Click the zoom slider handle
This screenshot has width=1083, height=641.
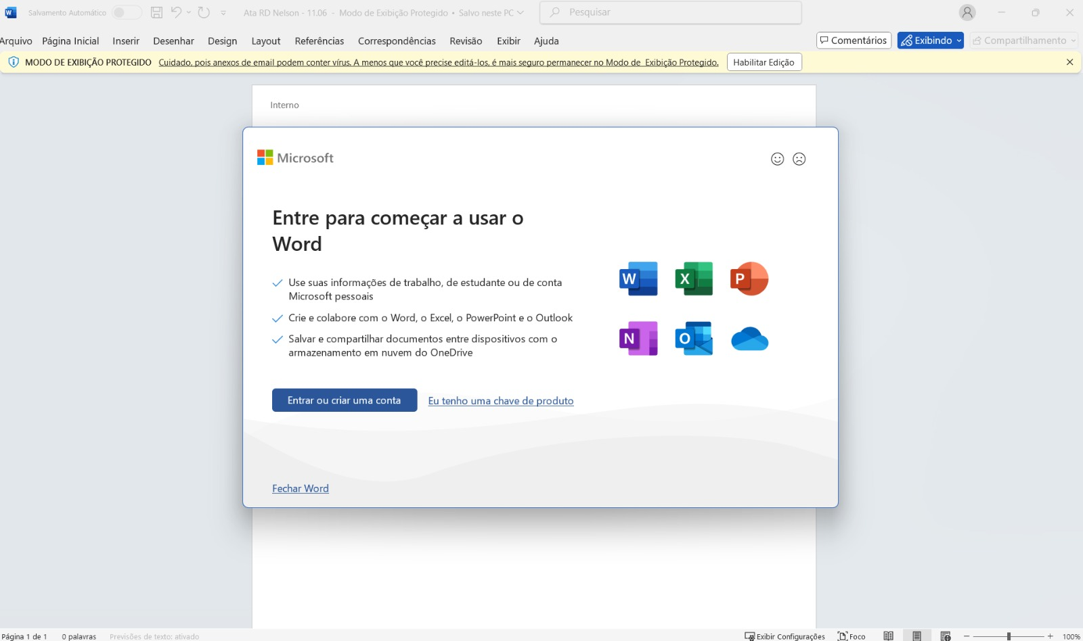pyautogui.click(x=1009, y=636)
